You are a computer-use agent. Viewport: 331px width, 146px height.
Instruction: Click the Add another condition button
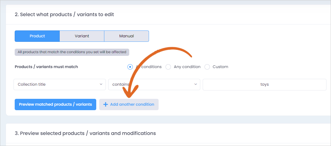coord(129,104)
